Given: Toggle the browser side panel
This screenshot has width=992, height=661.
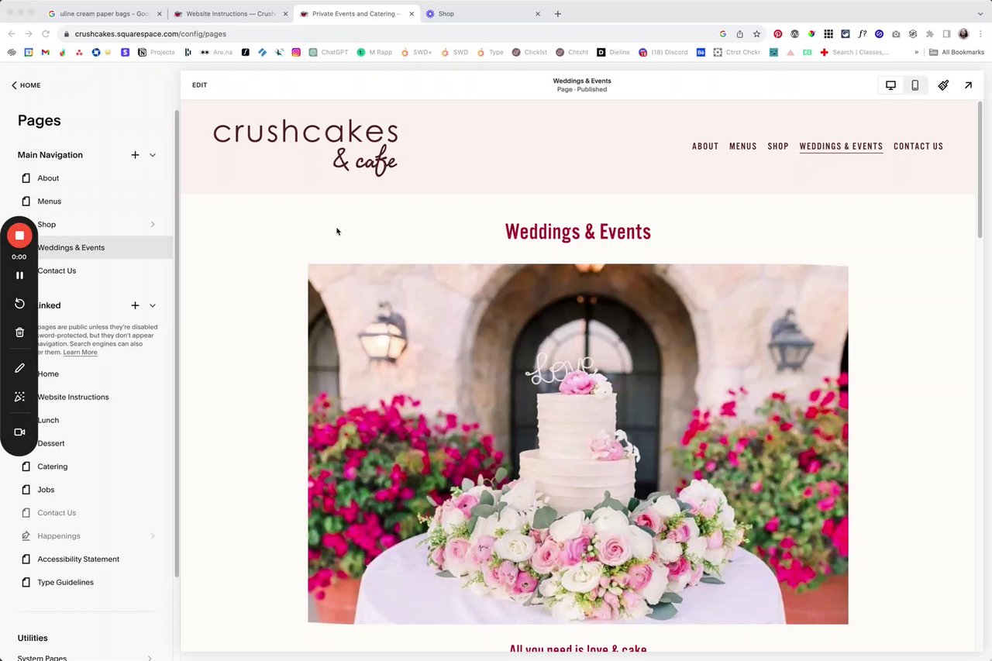Looking at the screenshot, I should pyautogui.click(x=946, y=34).
